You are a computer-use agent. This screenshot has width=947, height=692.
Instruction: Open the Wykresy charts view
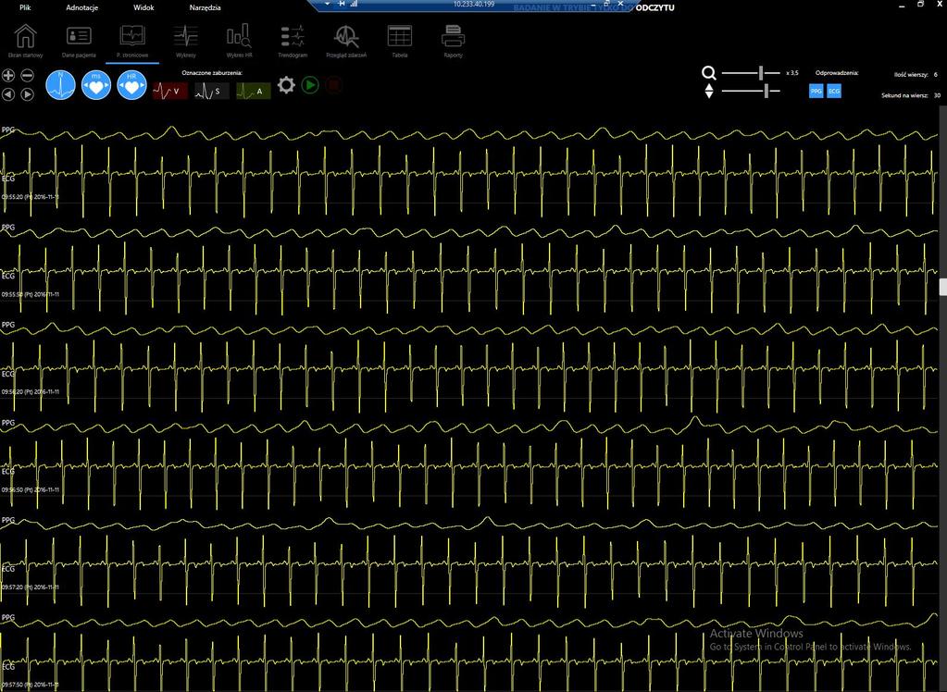(185, 41)
